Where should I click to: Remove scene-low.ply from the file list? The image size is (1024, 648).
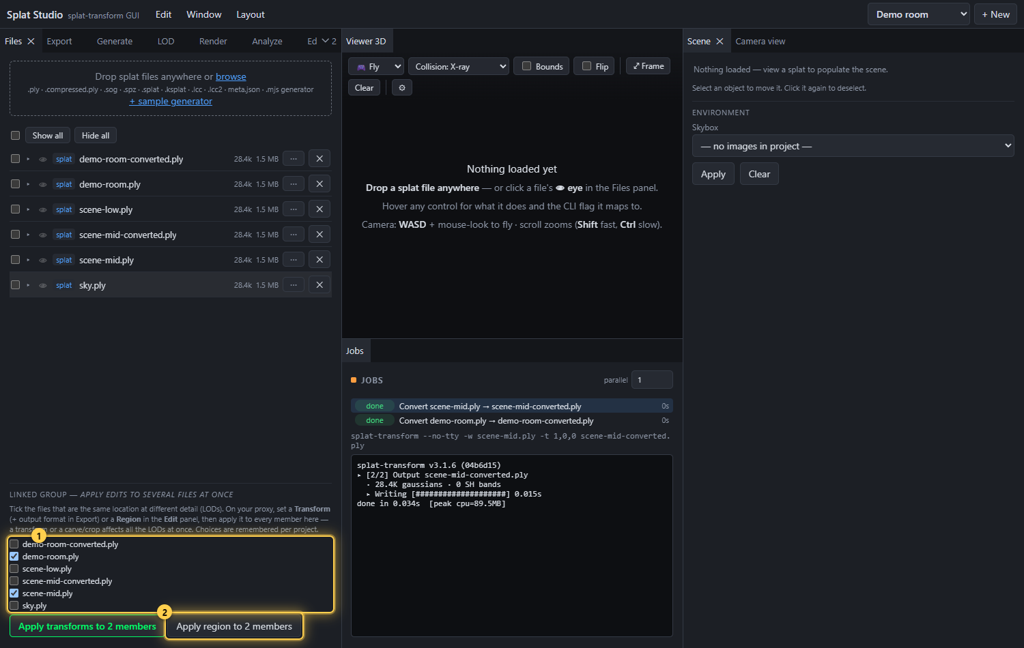(x=319, y=209)
